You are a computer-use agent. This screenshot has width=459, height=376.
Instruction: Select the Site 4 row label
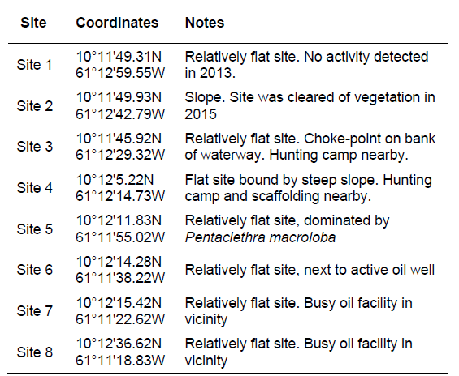tap(35, 188)
